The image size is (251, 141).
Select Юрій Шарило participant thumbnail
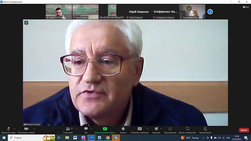point(139,12)
